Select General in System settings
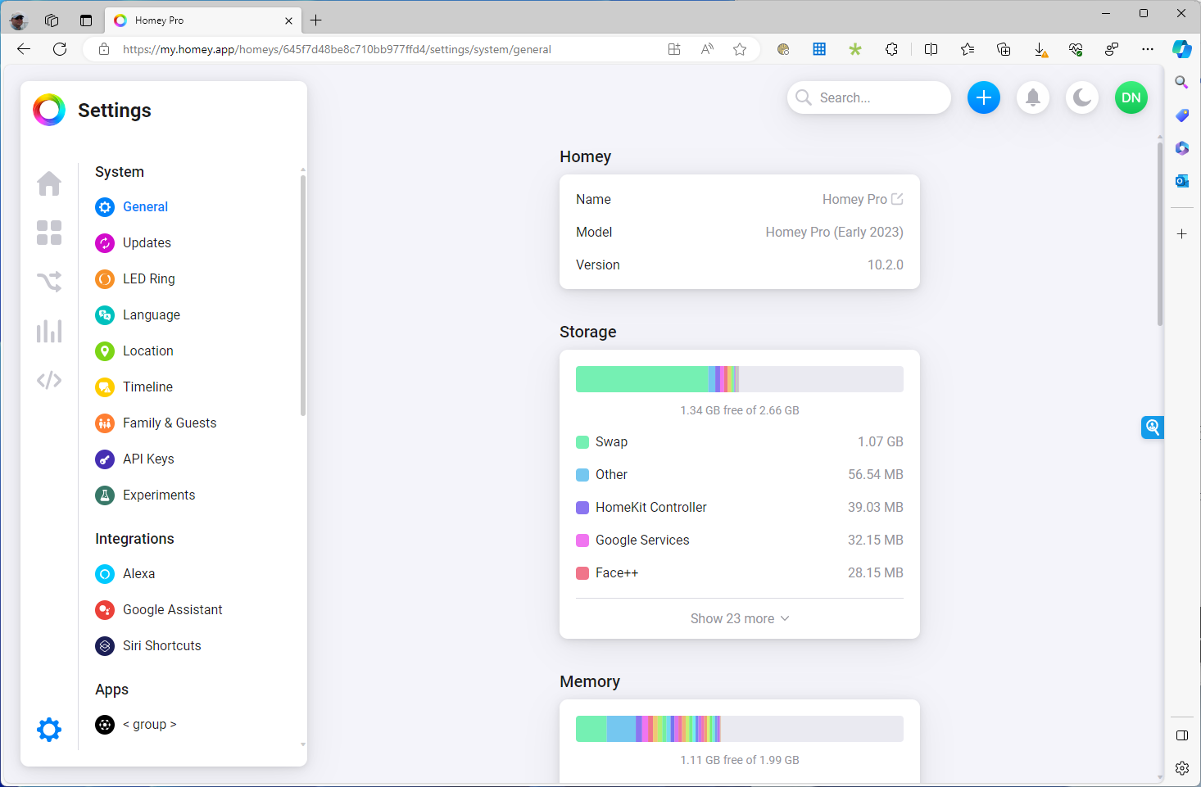Image resolution: width=1201 pixels, height=787 pixels. coord(145,207)
